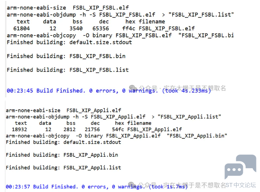Click text size value 61804
This screenshot has height=192, width=260.
[x=22, y=28]
